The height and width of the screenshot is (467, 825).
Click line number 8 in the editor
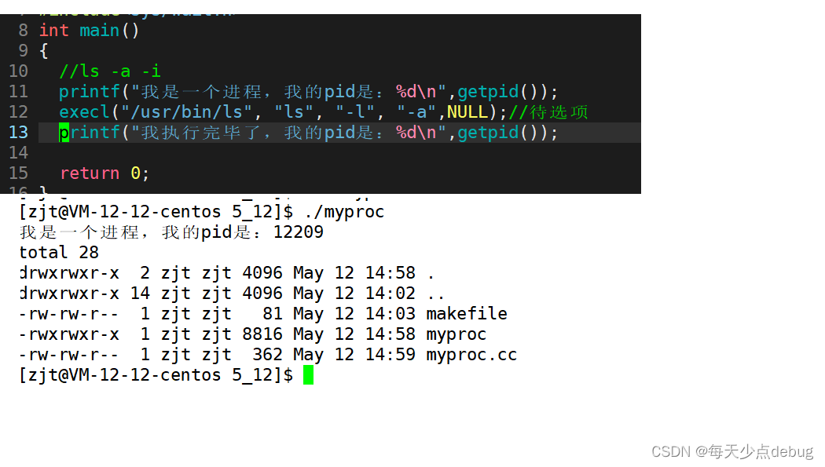pyautogui.click(x=23, y=31)
